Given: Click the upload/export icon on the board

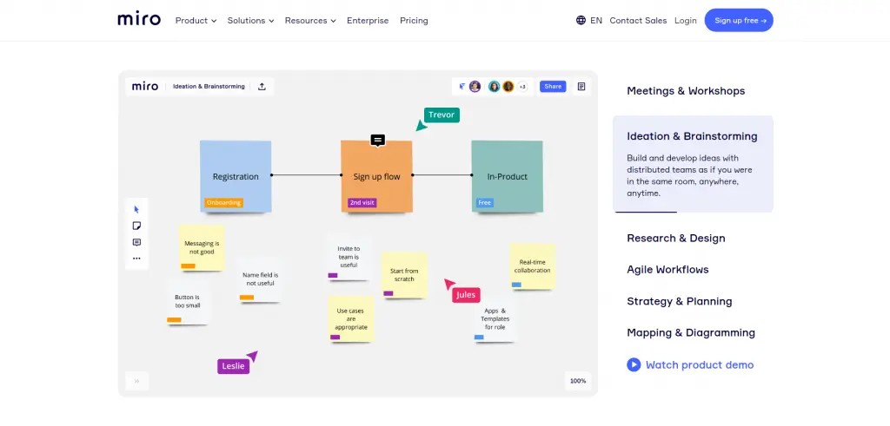Looking at the screenshot, I should point(262,87).
